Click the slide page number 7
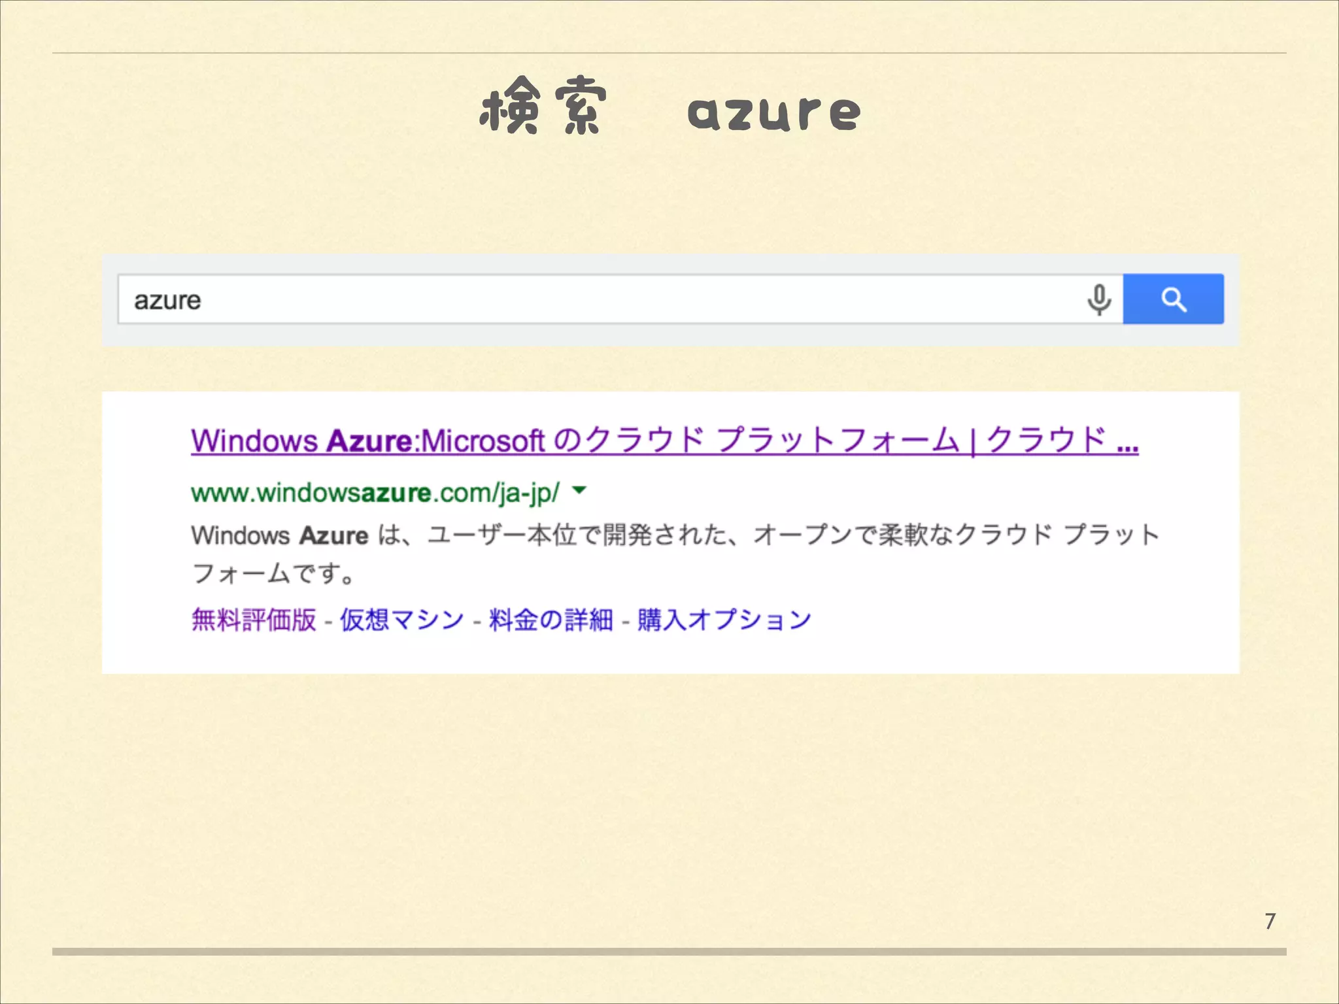The height and width of the screenshot is (1004, 1339). tap(1270, 921)
